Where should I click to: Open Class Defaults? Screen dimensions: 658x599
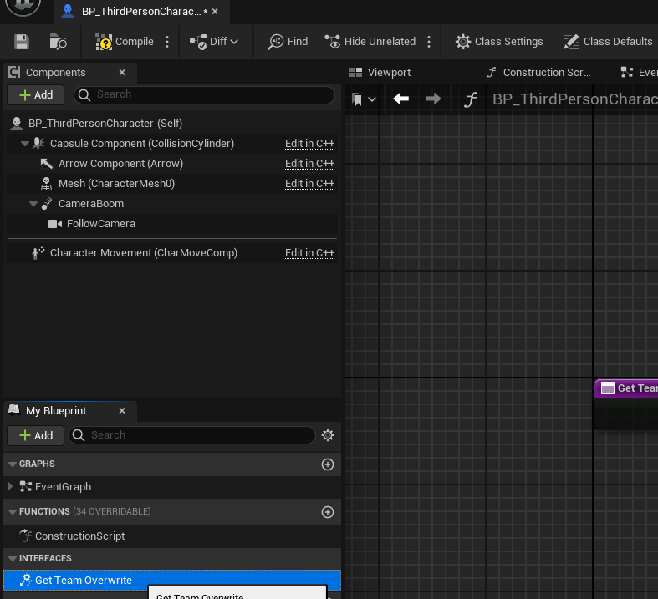608,42
